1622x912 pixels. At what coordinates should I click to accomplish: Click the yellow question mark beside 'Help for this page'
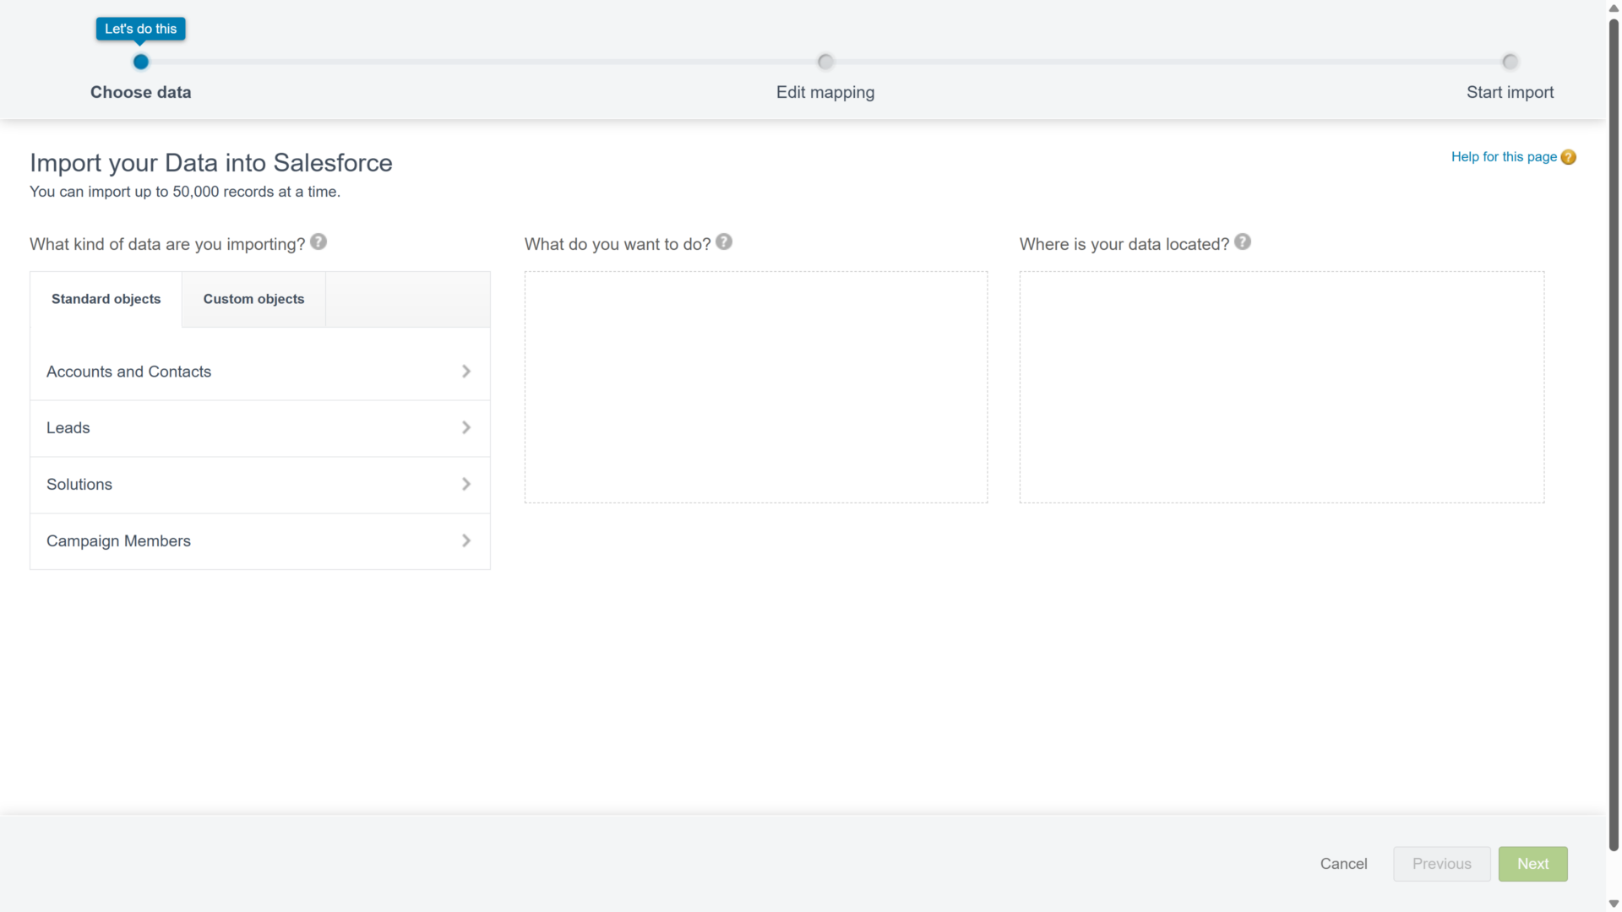pyautogui.click(x=1569, y=157)
